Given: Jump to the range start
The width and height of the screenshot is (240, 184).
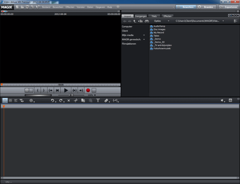Looking at the screenshot, I should 51,90.
